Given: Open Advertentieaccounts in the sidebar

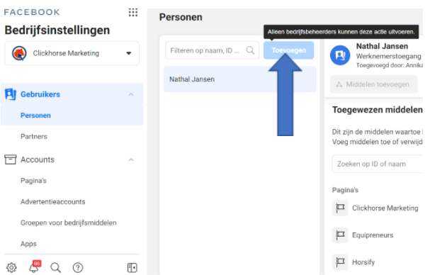Looking at the screenshot, I should click(x=53, y=202).
